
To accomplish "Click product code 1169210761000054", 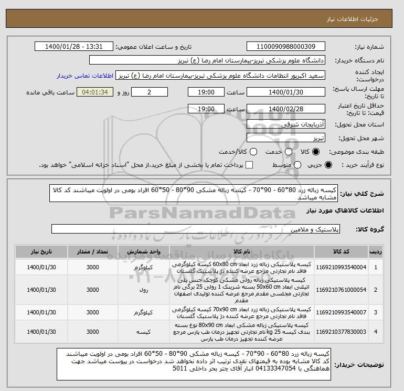I will (x=341, y=290).
